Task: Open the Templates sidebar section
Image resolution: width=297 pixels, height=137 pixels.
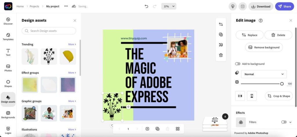Action: point(8,37)
